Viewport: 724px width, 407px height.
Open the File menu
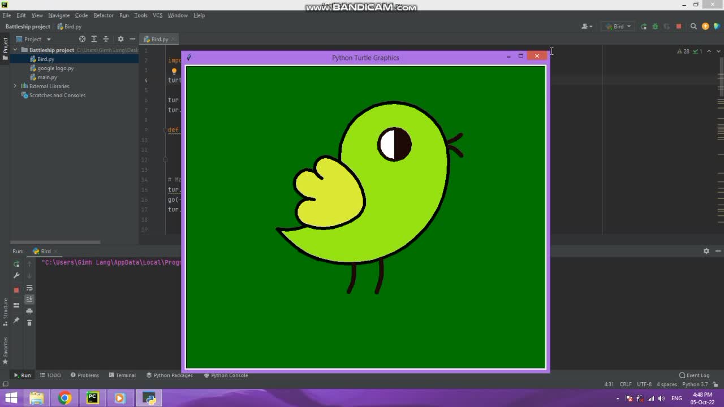[7, 15]
